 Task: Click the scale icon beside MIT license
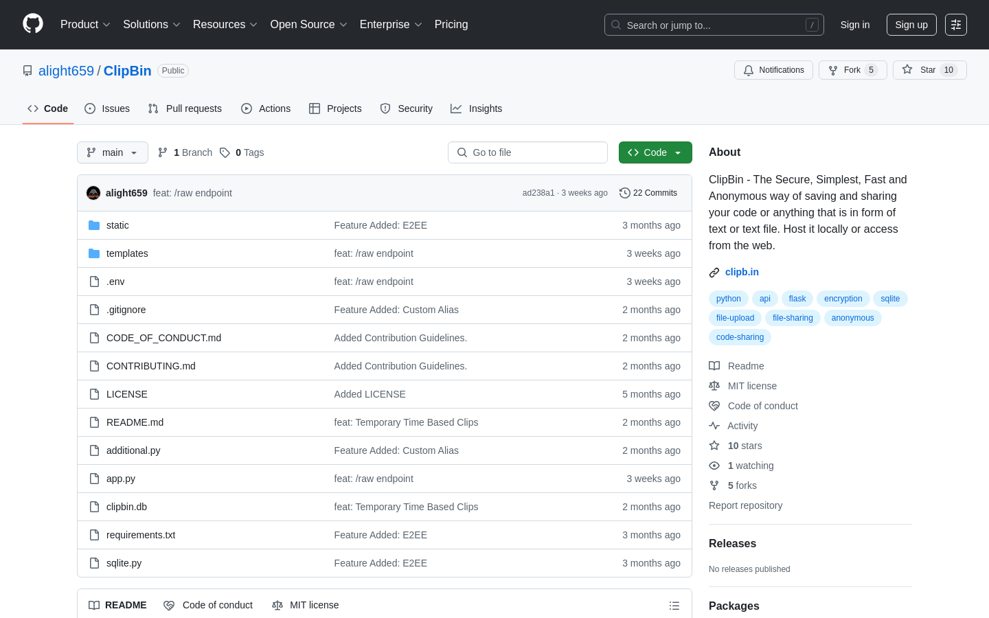pos(714,386)
